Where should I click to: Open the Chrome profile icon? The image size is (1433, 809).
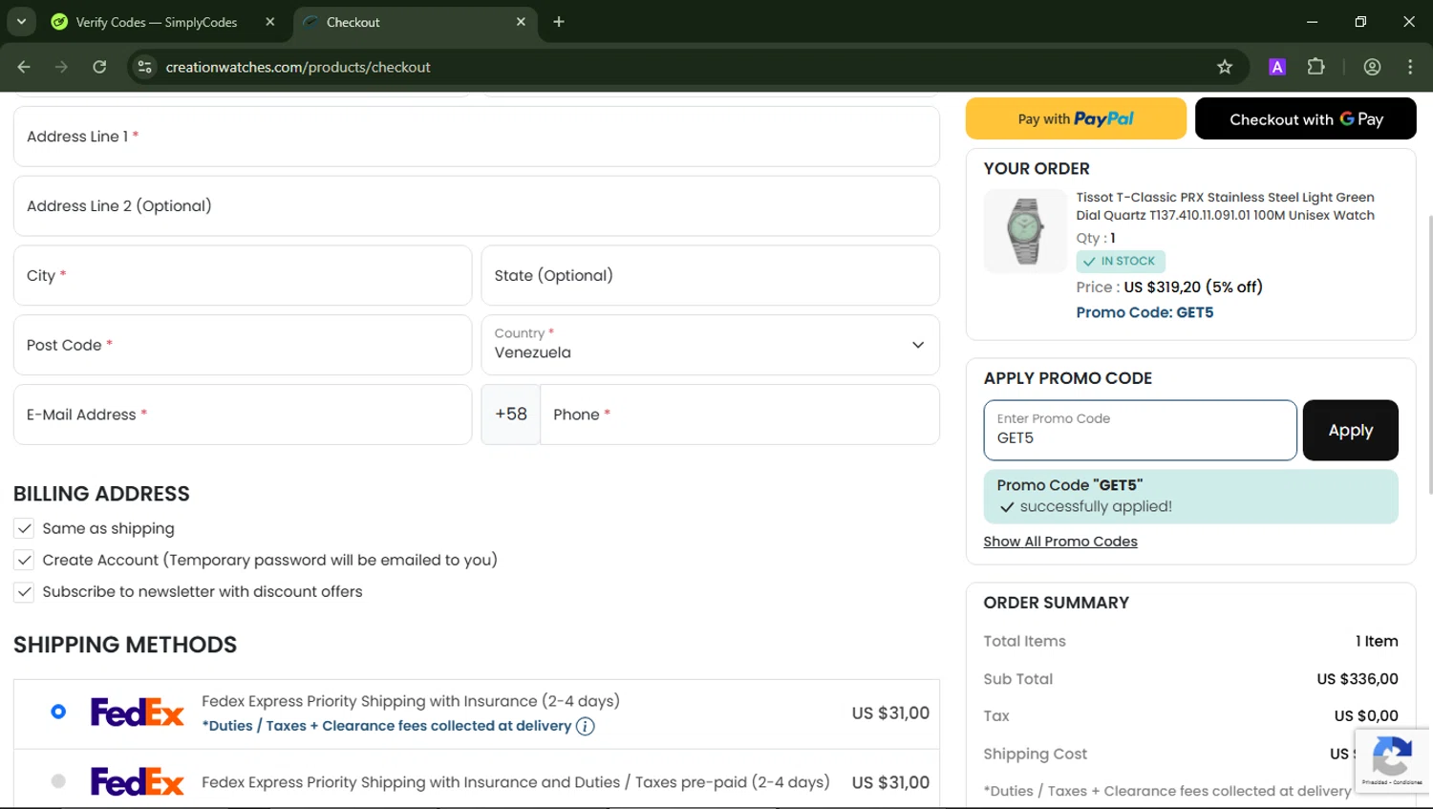tap(1372, 67)
